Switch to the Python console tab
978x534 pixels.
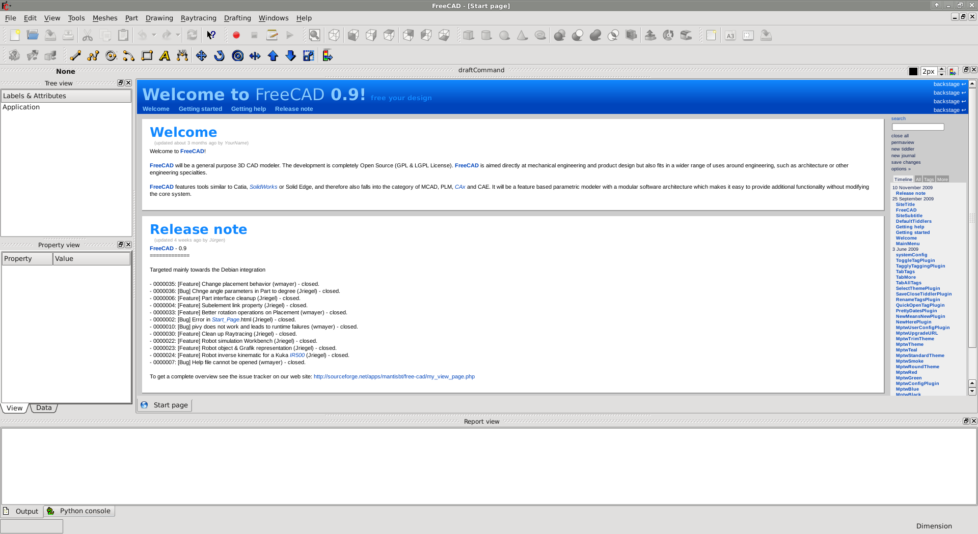(x=79, y=511)
